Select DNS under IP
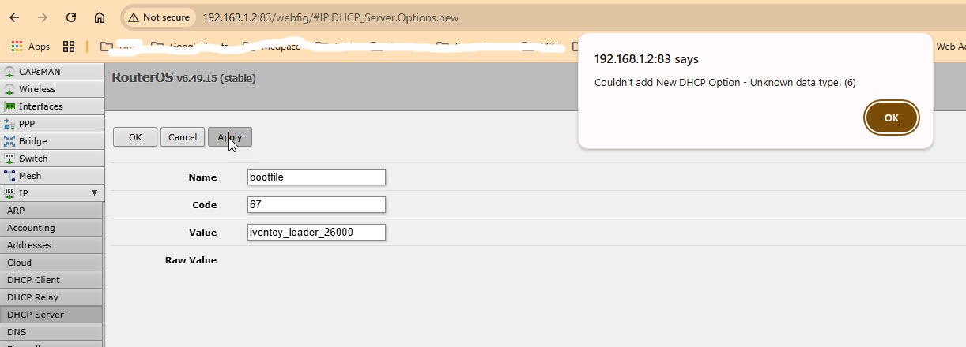 [51, 332]
